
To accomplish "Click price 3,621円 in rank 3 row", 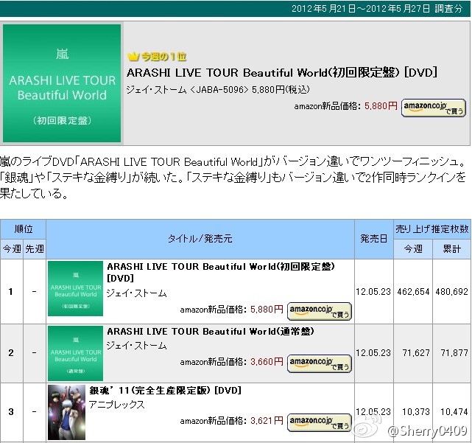I will coord(267,420).
